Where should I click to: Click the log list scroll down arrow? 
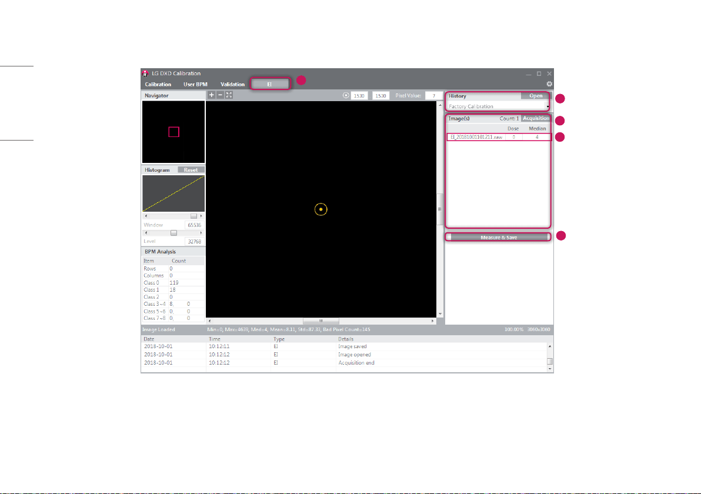tap(550, 369)
